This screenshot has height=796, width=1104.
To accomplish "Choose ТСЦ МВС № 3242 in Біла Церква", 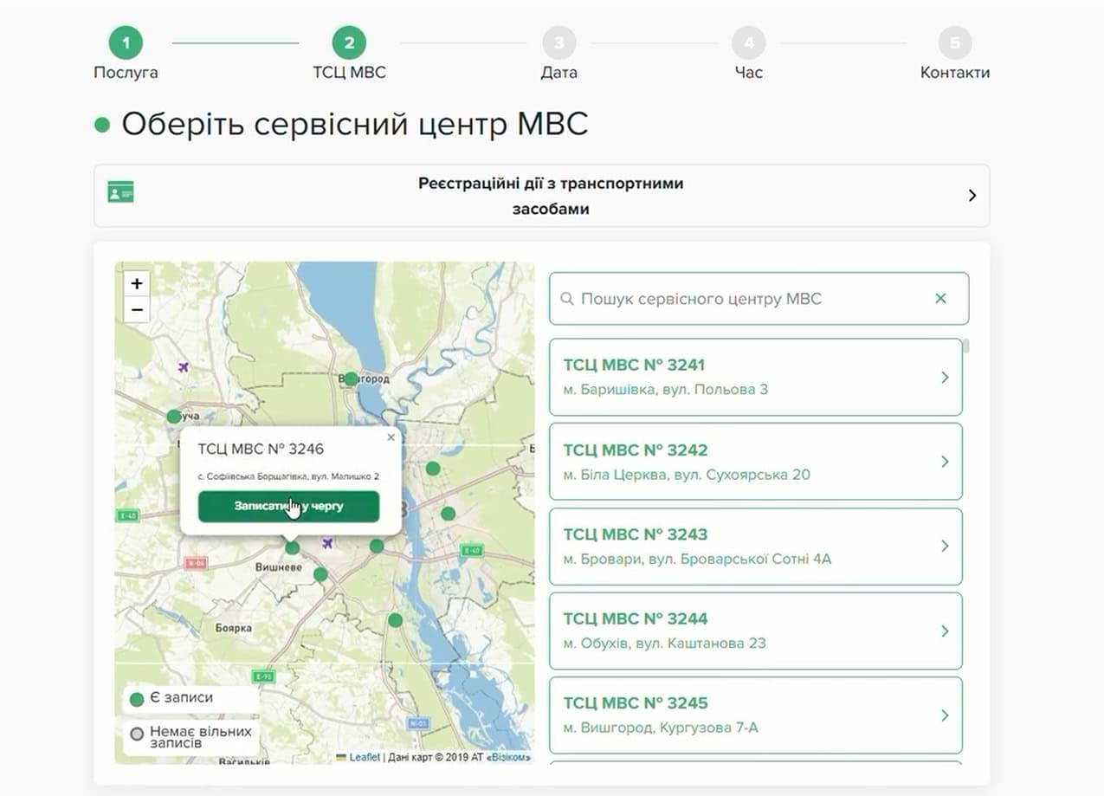I will coord(756,462).
